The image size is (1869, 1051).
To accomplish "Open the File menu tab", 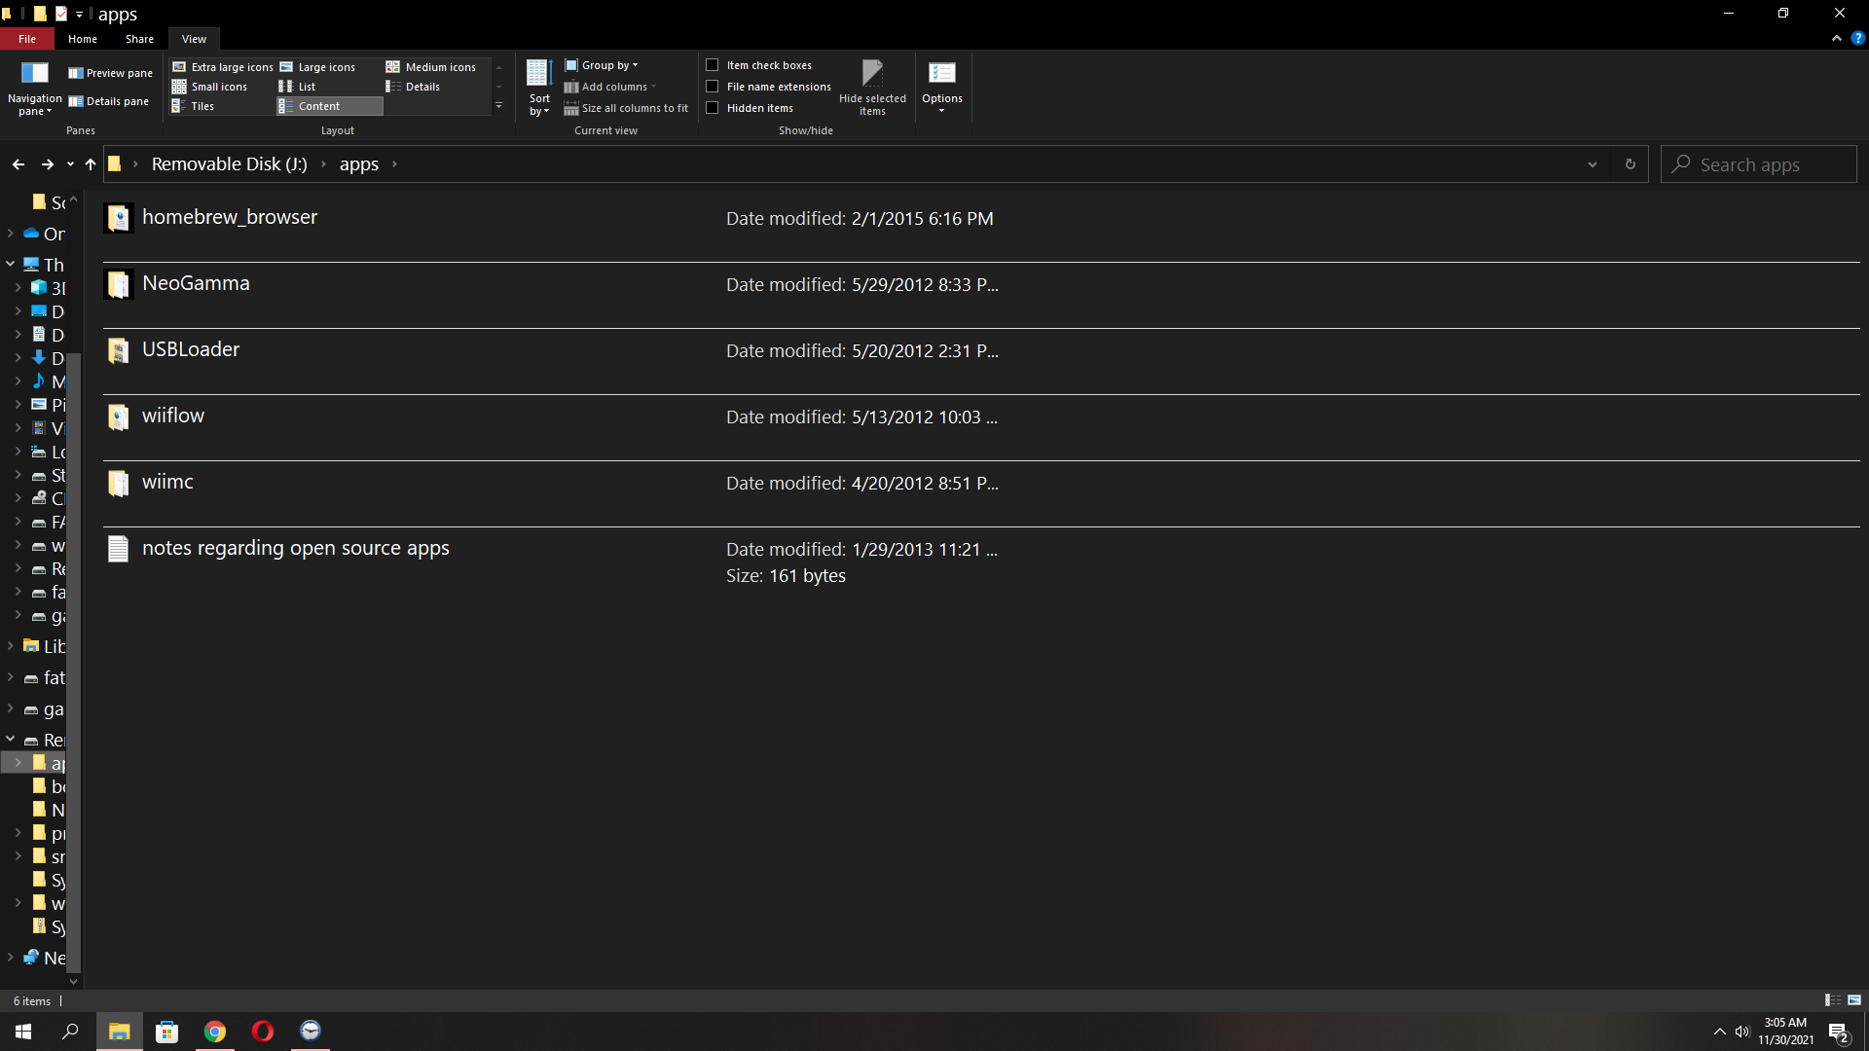I will click(27, 39).
